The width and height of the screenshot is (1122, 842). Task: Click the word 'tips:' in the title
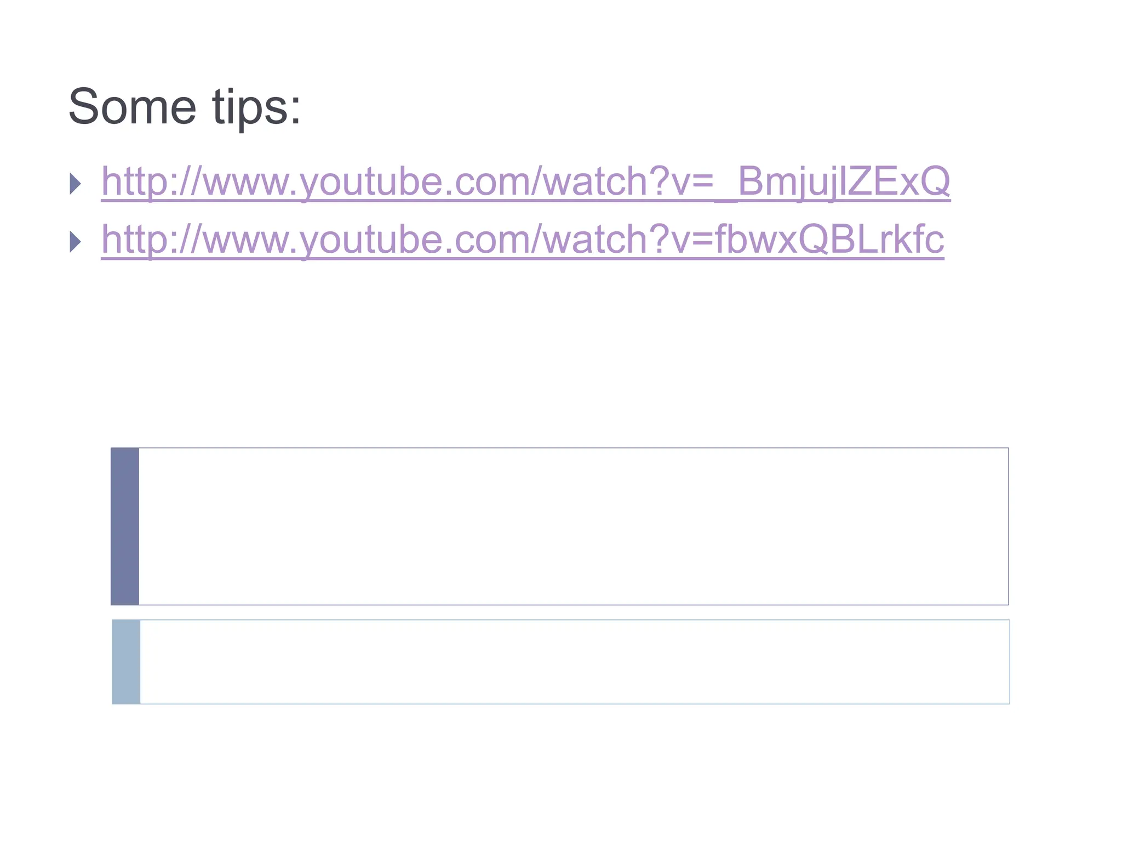[256, 107]
